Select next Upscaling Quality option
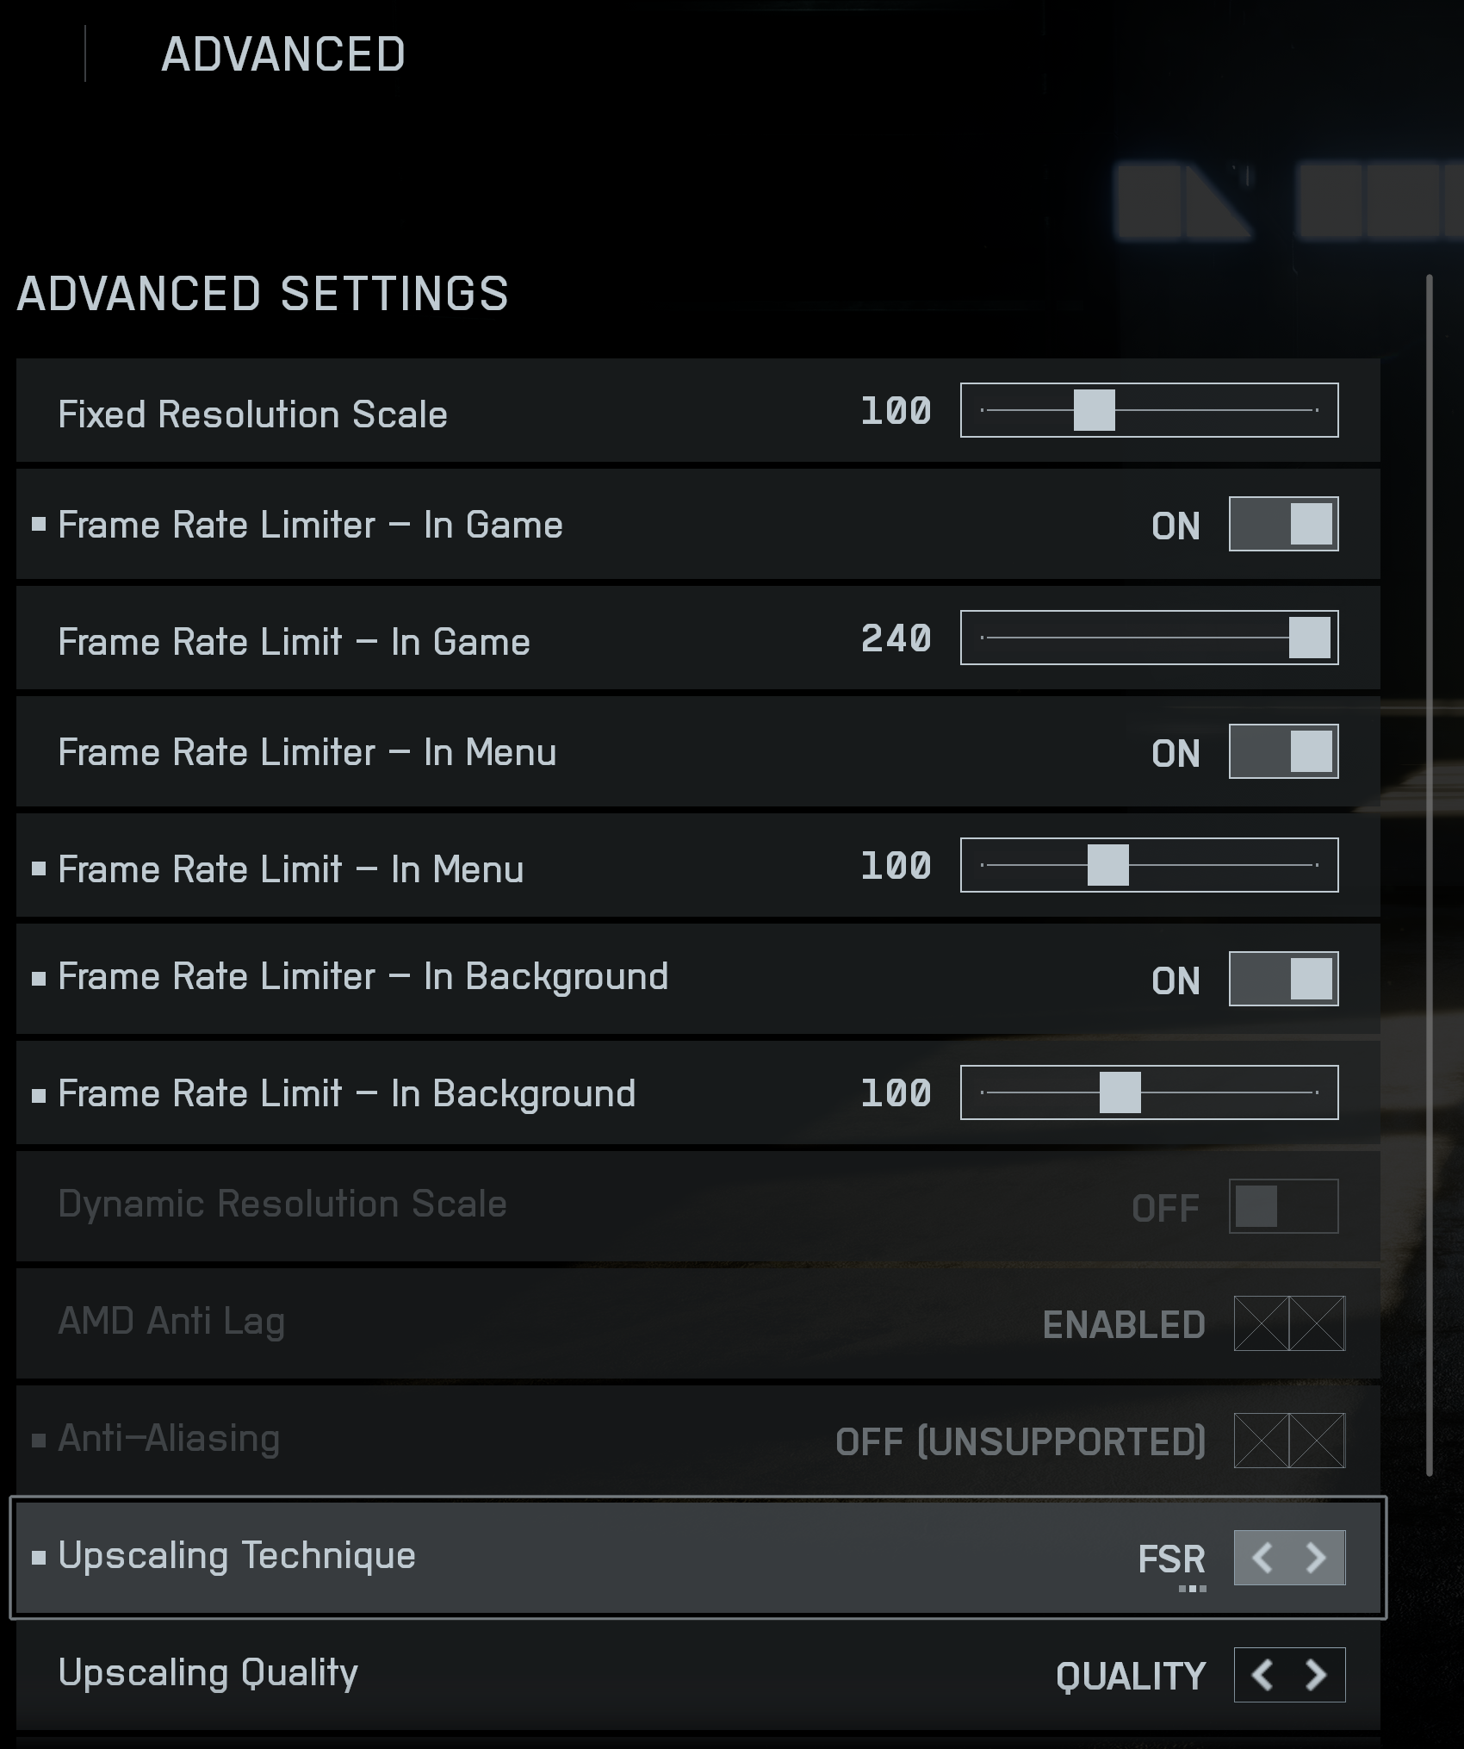This screenshot has width=1464, height=1749. click(x=1316, y=1675)
